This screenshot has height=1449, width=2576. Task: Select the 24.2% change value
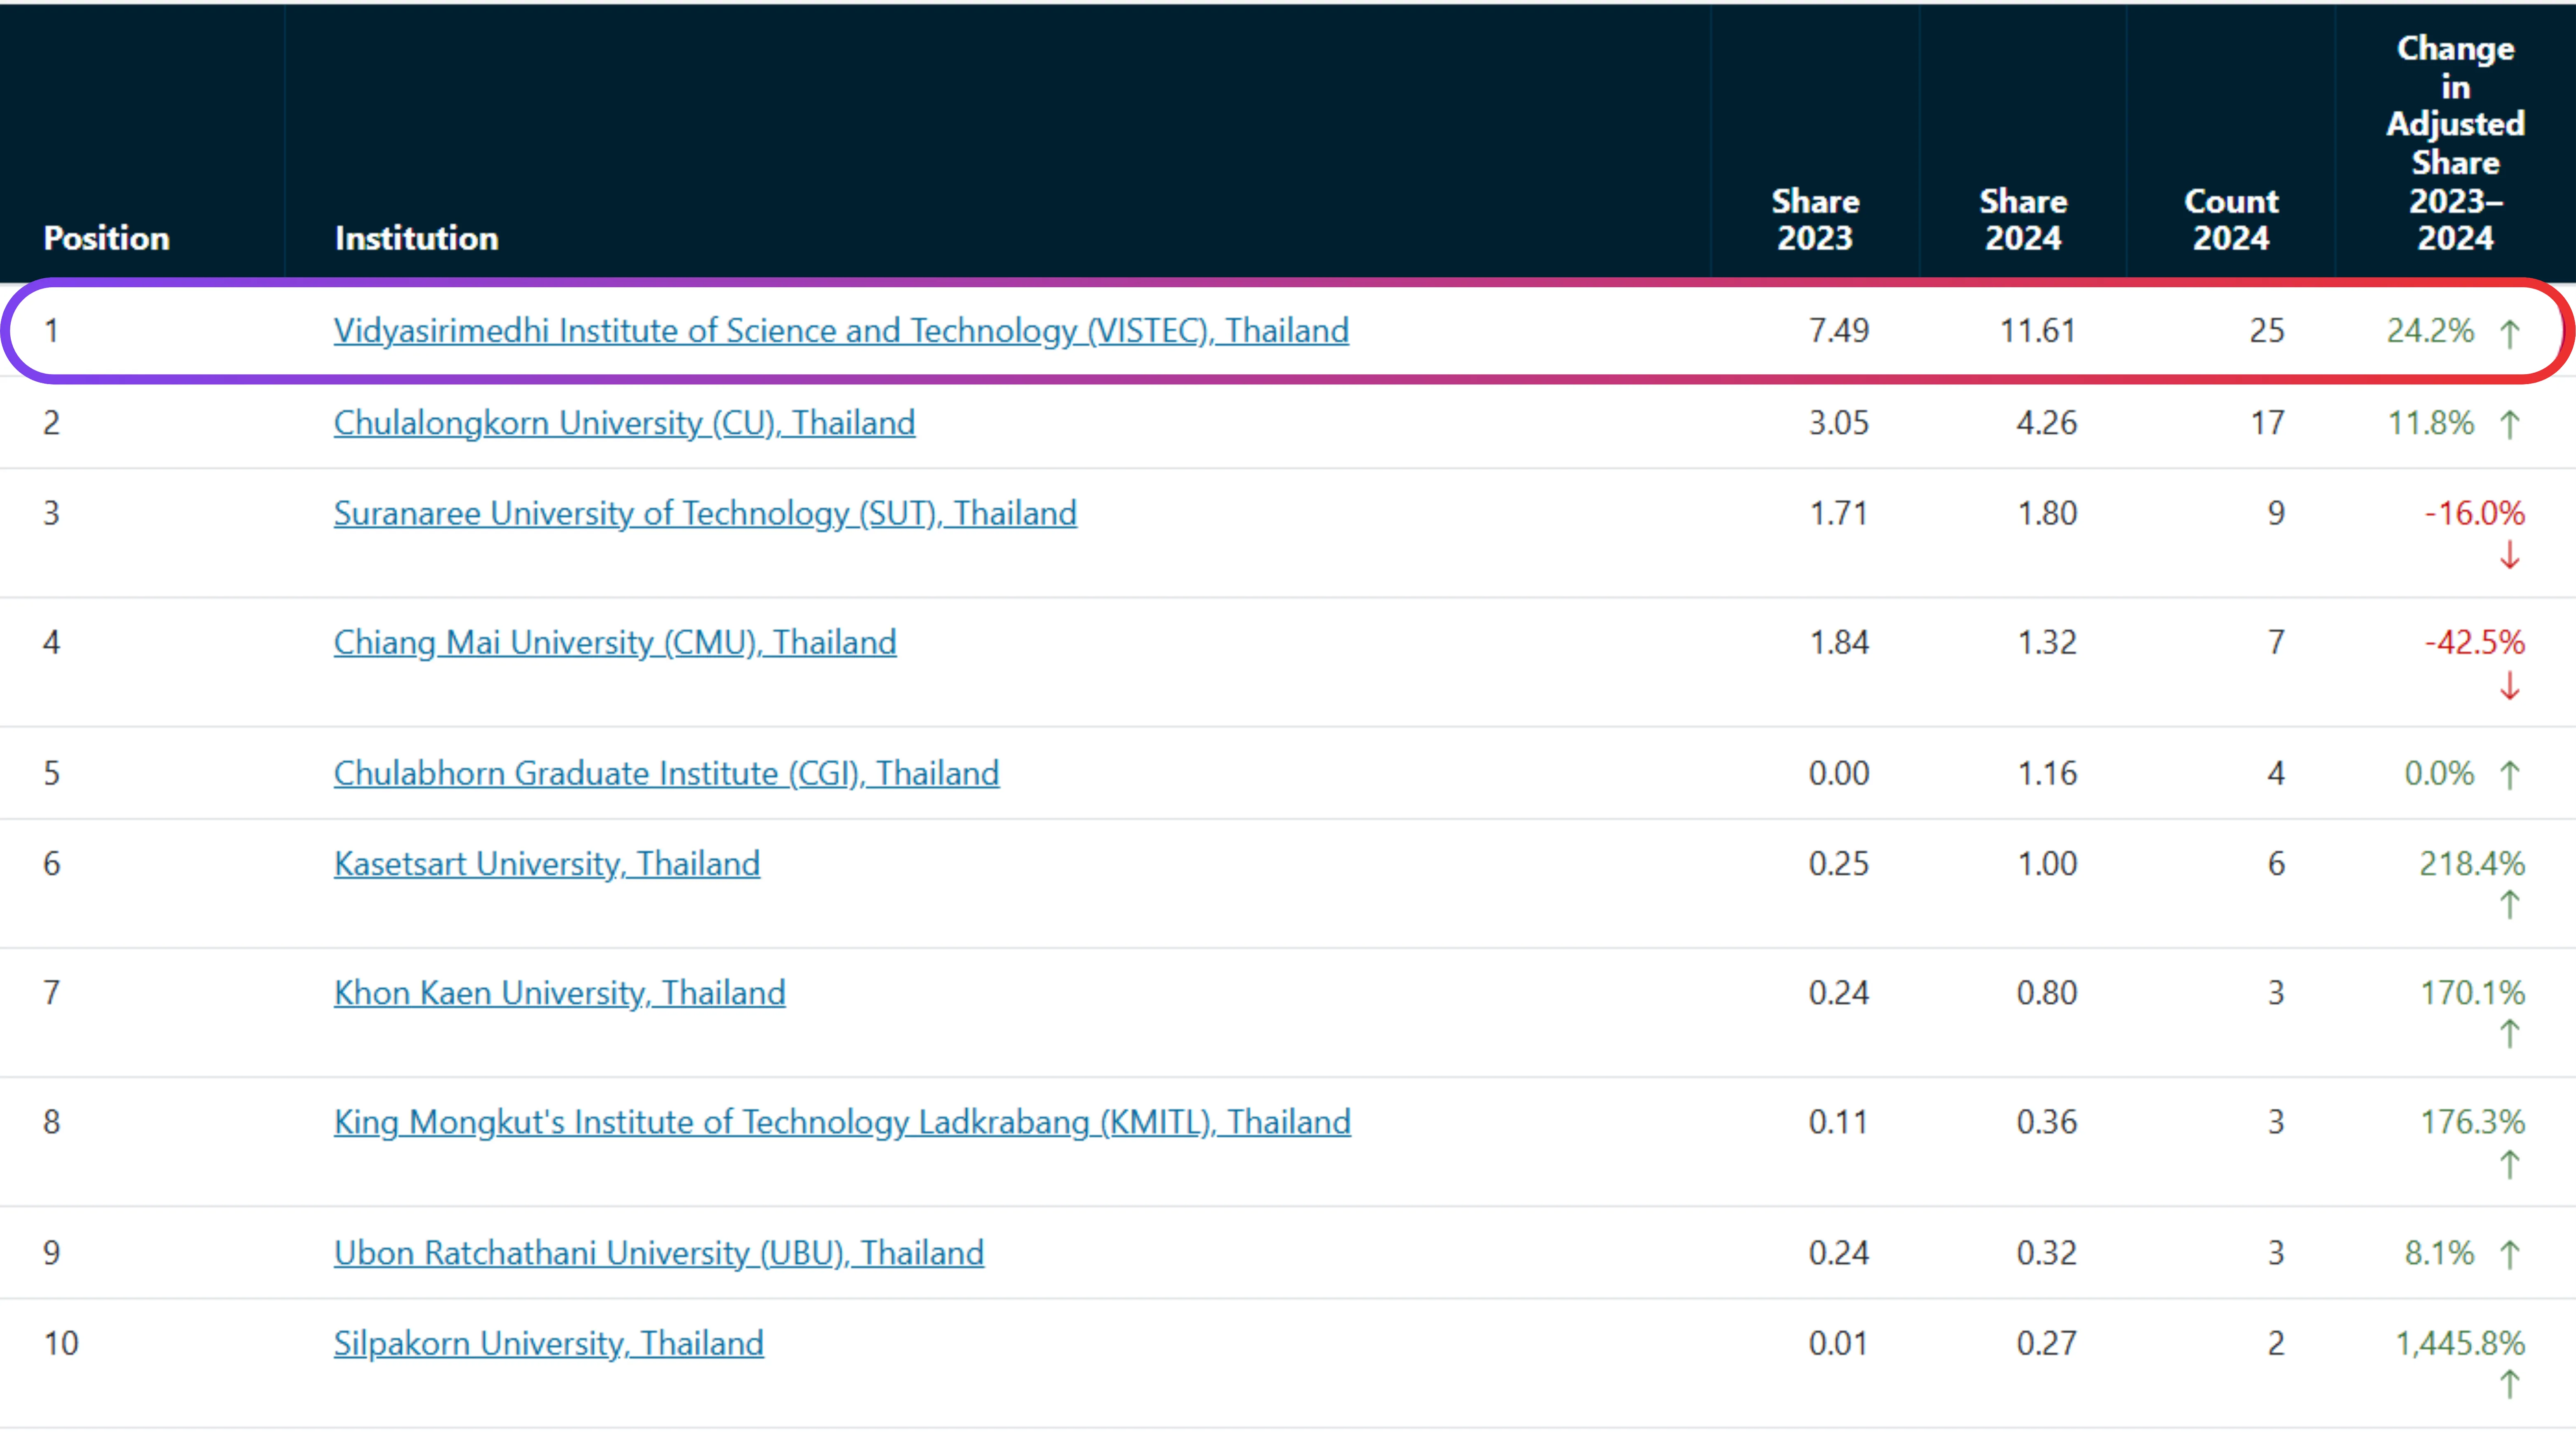(x=2430, y=330)
